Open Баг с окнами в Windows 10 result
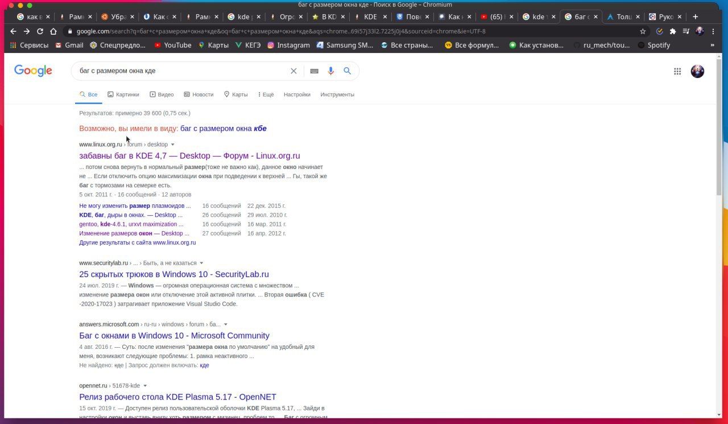728x424 pixels. (174, 335)
